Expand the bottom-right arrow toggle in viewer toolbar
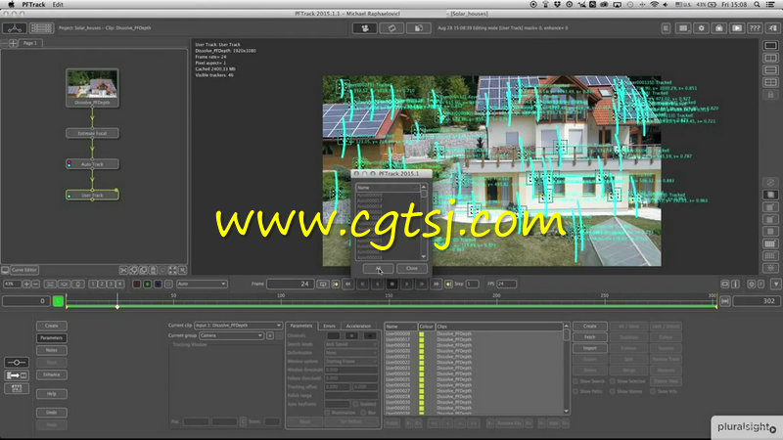The width and height of the screenshot is (783, 440). pos(775,284)
